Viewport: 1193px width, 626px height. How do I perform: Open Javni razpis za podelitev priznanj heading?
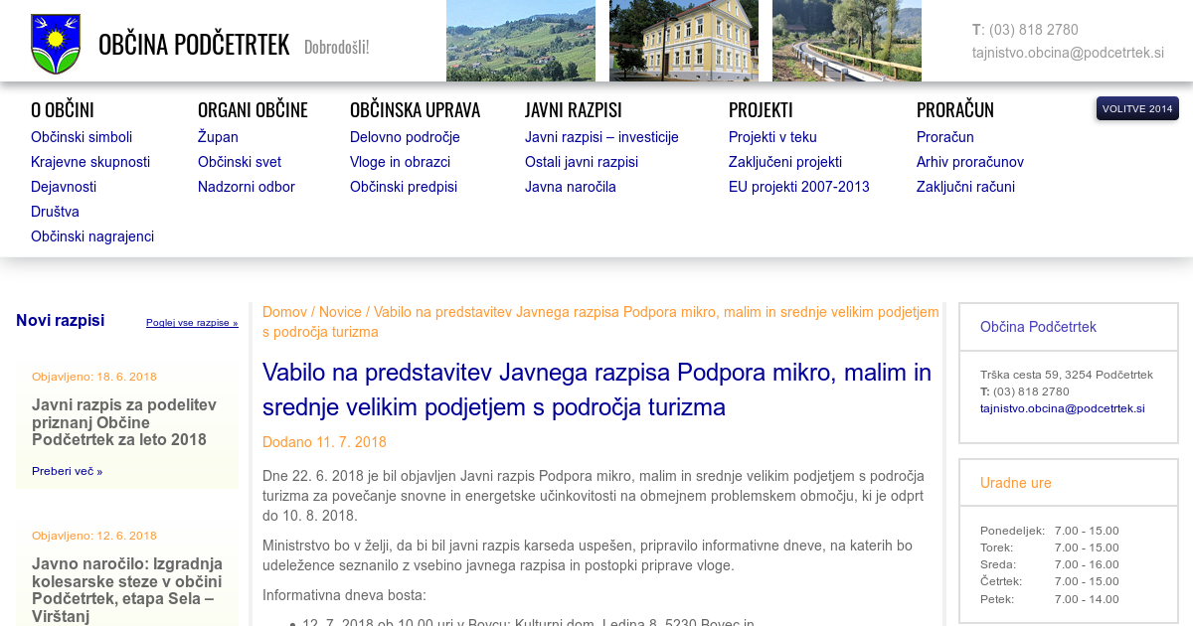click(124, 422)
